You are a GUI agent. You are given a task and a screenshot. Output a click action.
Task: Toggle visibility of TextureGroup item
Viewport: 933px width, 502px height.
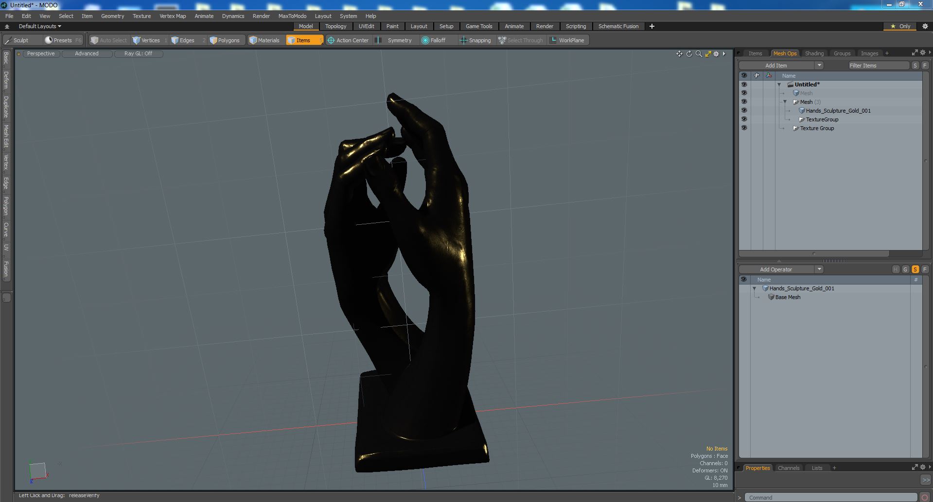coord(744,119)
